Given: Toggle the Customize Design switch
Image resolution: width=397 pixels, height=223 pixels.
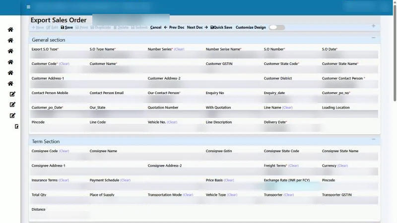Looking at the screenshot, I should [x=277, y=27].
